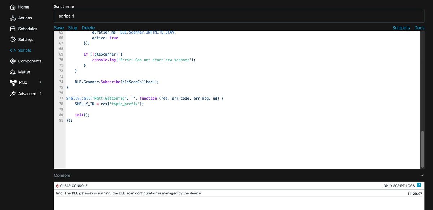The height and width of the screenshot is (210, 433).
Task: Click the duration_ms INFINITE_SCAN line
Action: click(134, 32)
